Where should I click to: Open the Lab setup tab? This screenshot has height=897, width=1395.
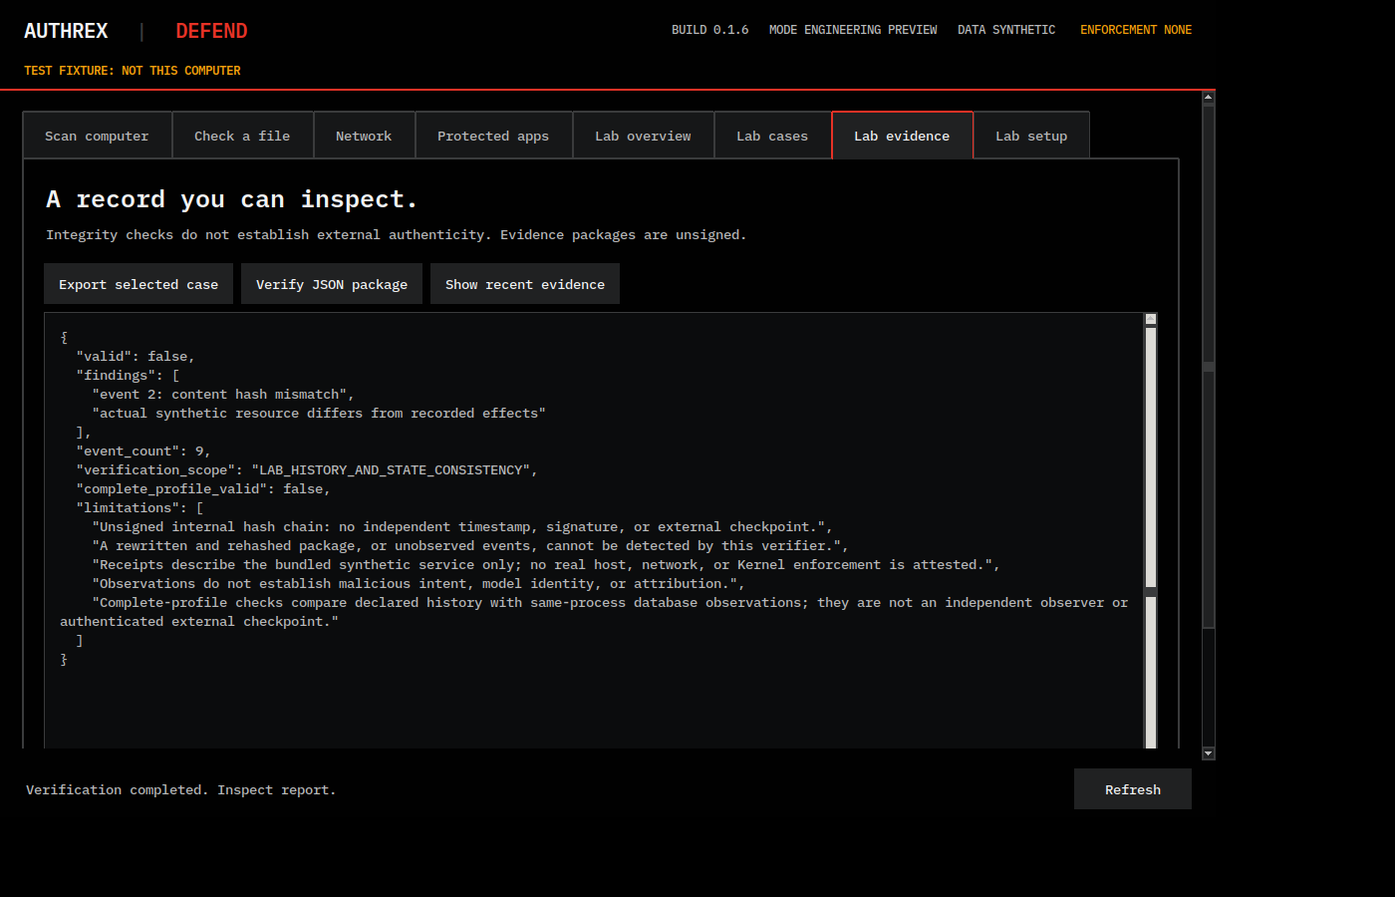1031,136
